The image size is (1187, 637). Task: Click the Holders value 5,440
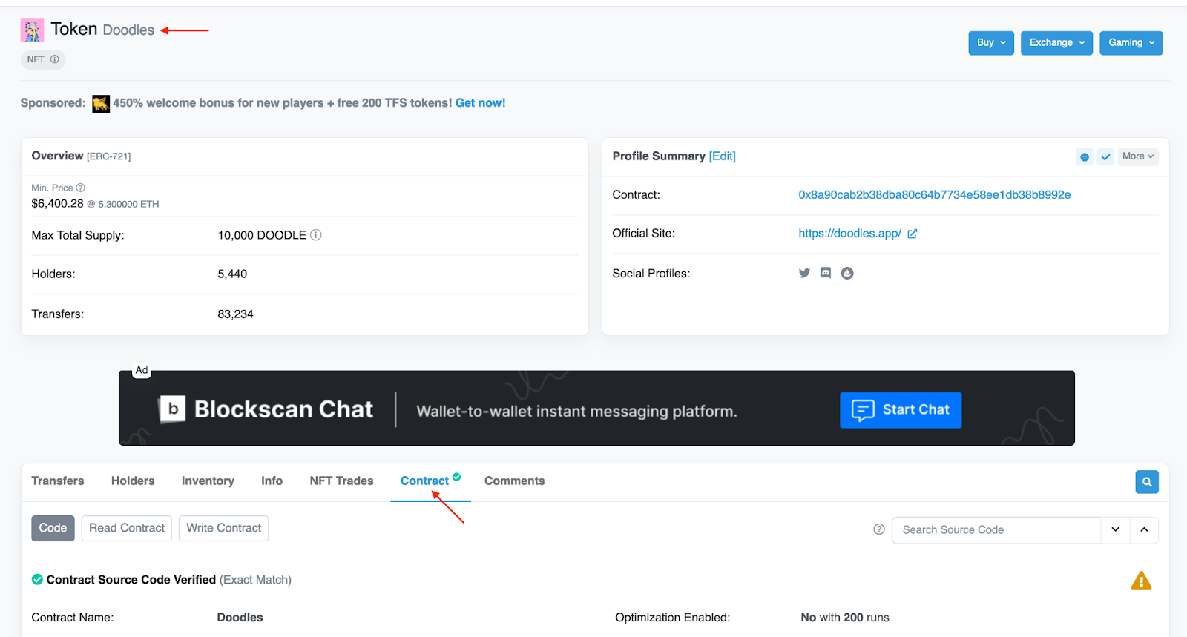pos(232,274)
